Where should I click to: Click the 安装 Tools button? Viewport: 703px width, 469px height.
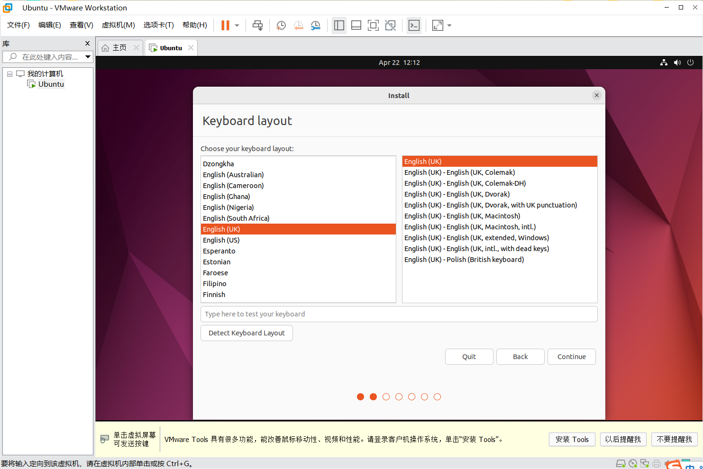coord(572,440)
